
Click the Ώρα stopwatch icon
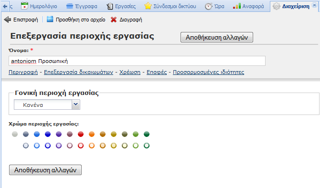pos(209,6)
